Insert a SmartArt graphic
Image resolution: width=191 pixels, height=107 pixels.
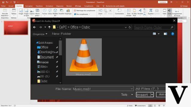[61, 12]
